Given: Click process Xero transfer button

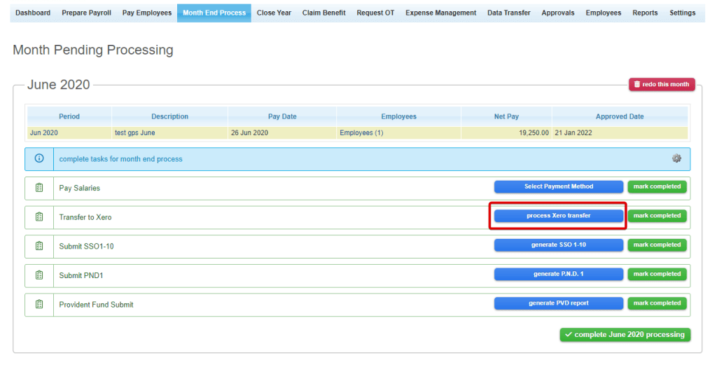Looking at the screenshot, I should click(x=558, y=216).
